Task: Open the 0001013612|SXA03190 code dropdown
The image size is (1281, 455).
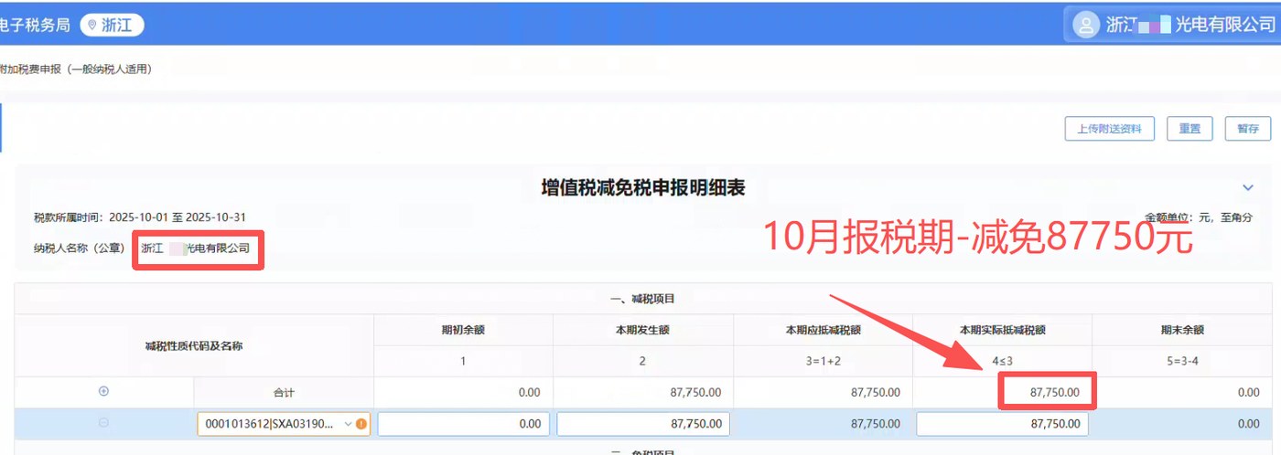Action: click(284, 424)
